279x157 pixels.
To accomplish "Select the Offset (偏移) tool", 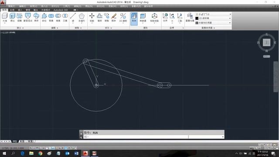I will tap(99, 17).
